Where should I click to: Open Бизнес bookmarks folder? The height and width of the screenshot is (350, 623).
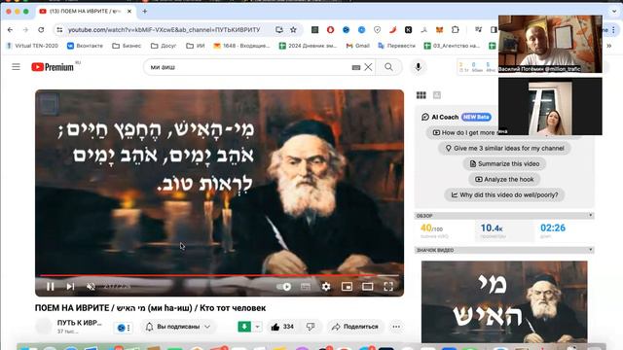(127, 46)
